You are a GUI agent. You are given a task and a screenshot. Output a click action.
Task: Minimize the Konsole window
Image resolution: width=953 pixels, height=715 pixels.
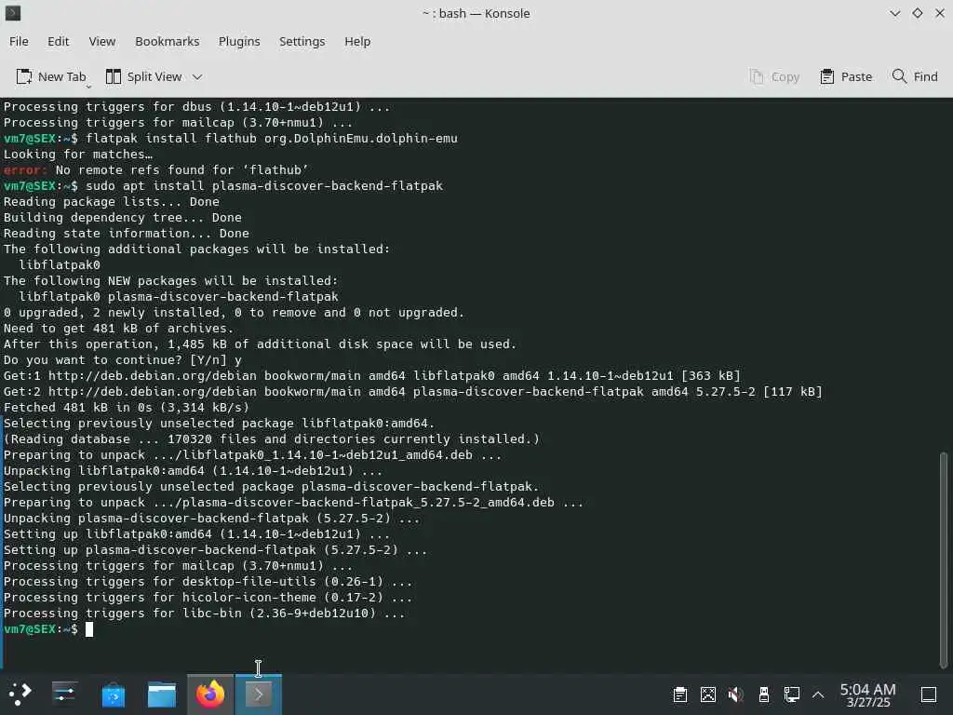(894, 13)
